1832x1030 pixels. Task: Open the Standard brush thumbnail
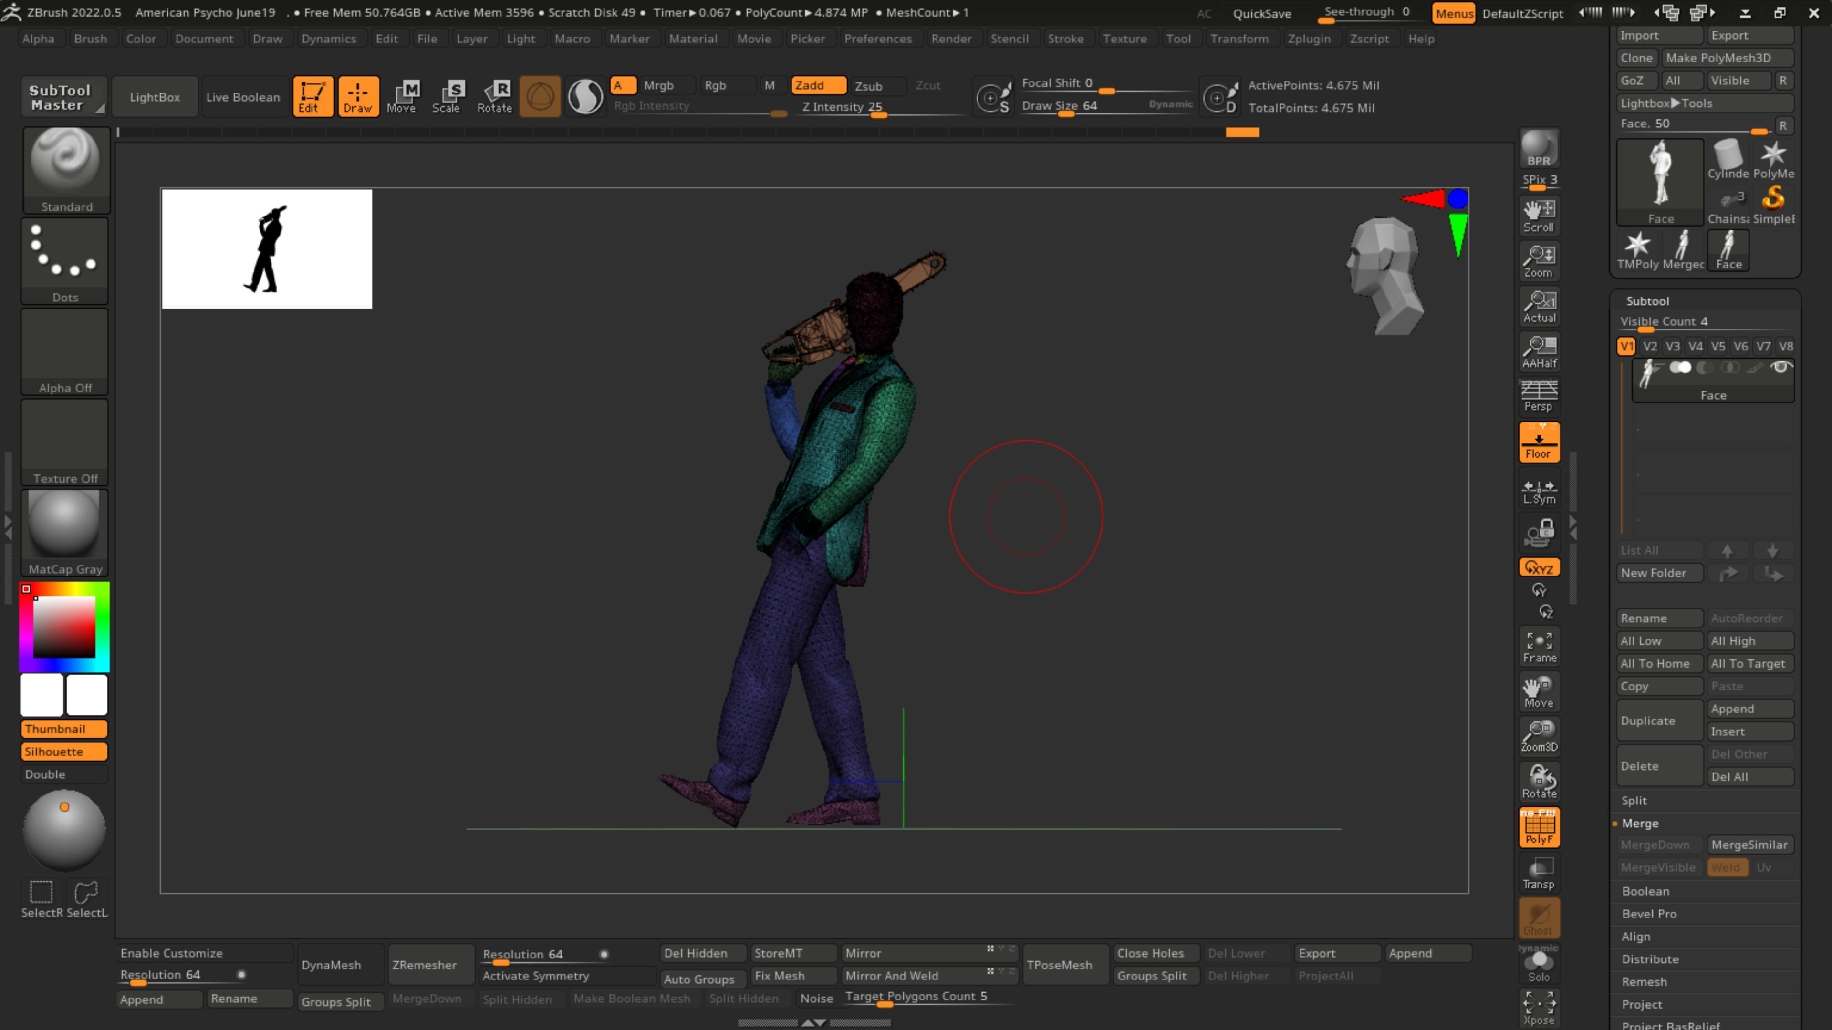(65, 169)
